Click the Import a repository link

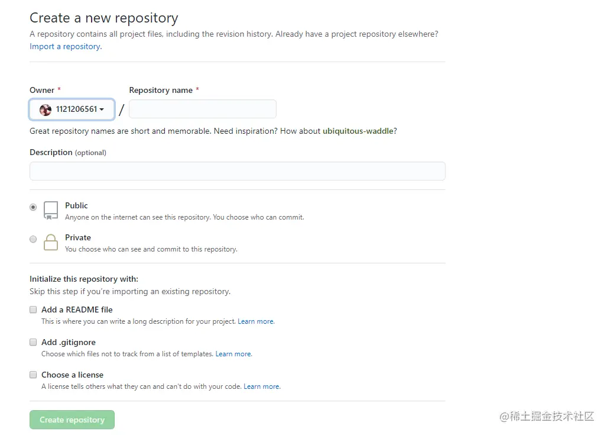click(x=65, y=47)
